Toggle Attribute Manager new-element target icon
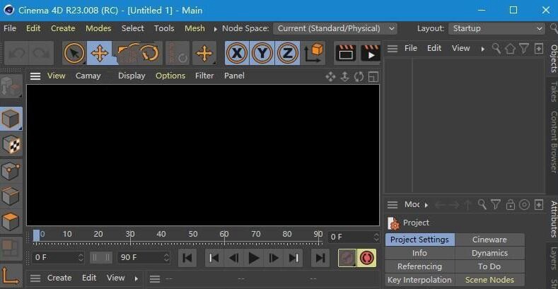Image resolution: width=558 pixels, height=289 pixels. [x=524, y=205]
